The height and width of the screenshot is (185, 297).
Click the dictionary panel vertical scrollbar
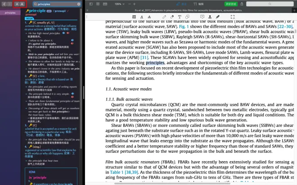(81, 78)
